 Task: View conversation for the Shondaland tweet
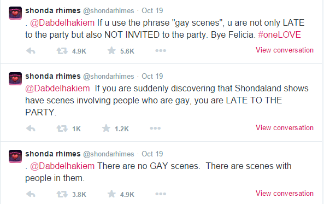[x=285, y=128]
